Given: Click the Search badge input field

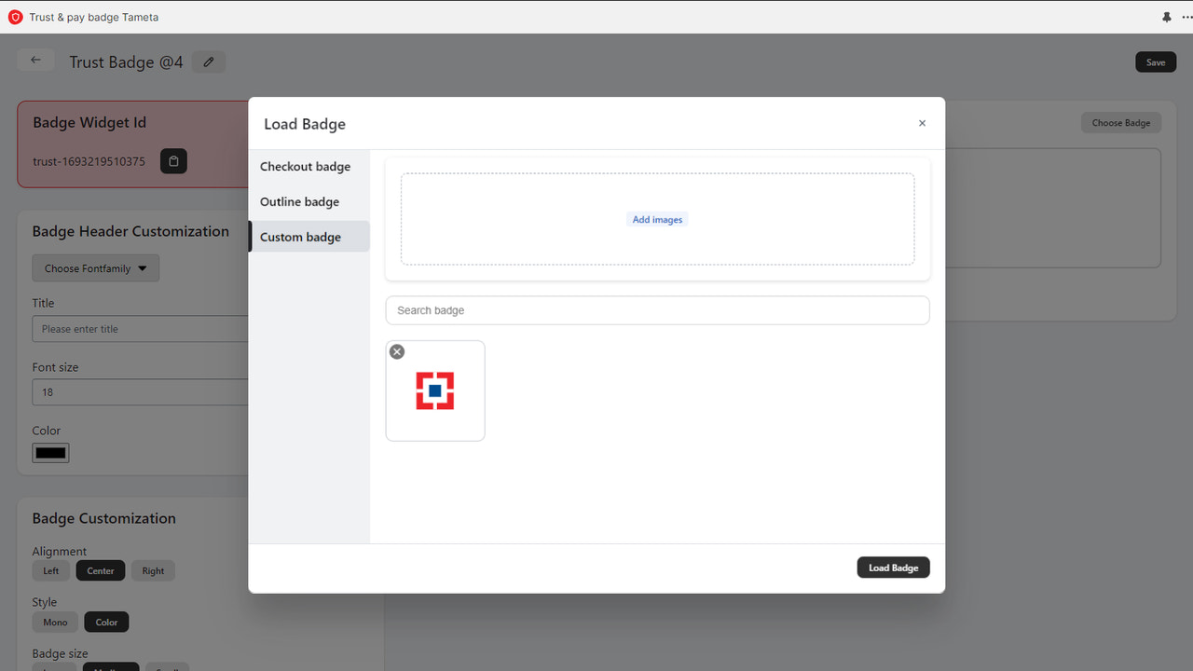Looking at the screenshot, I should pos(657,310).
